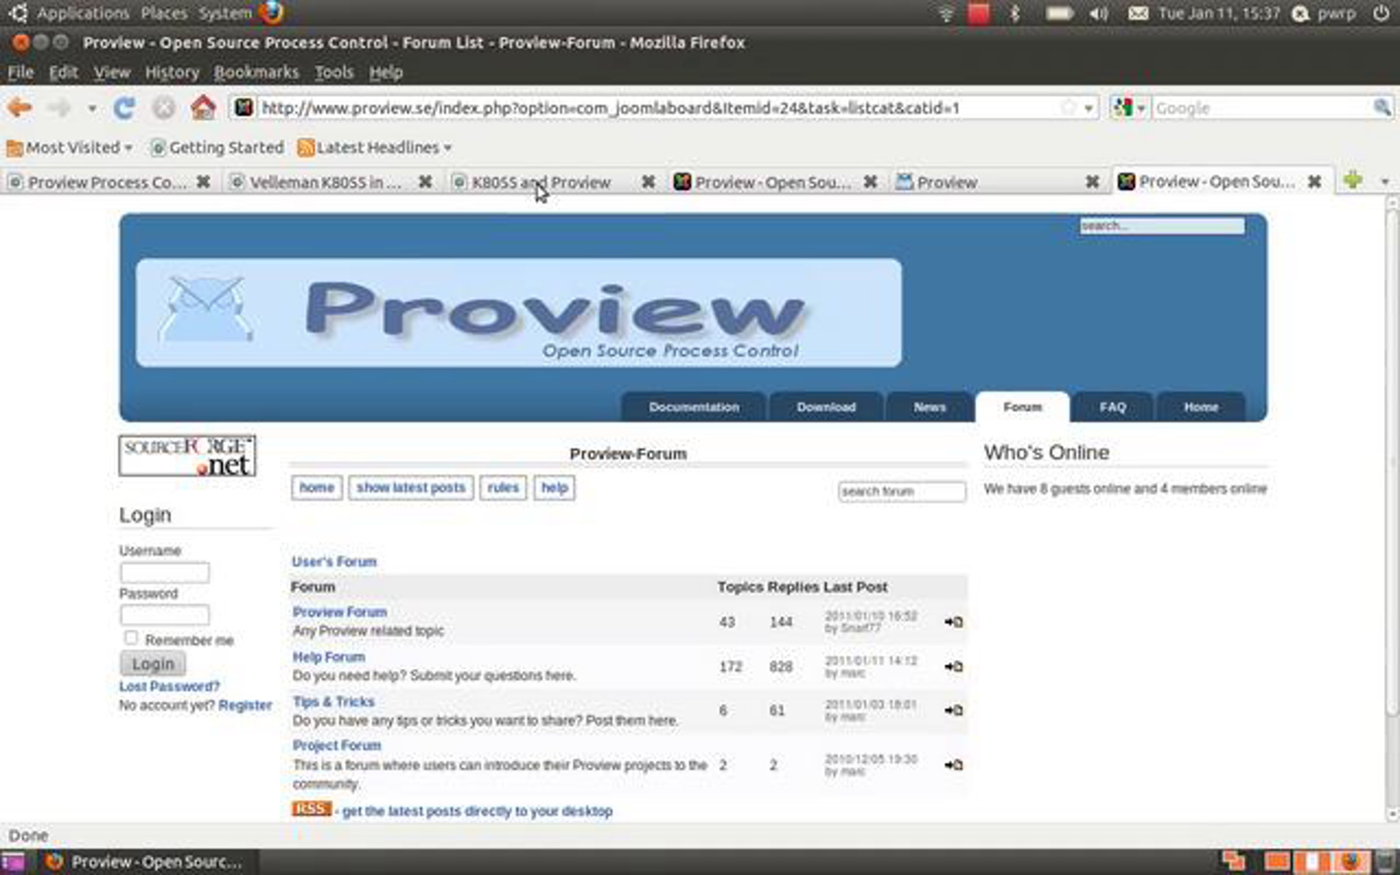Click the power session icon

1381,13
